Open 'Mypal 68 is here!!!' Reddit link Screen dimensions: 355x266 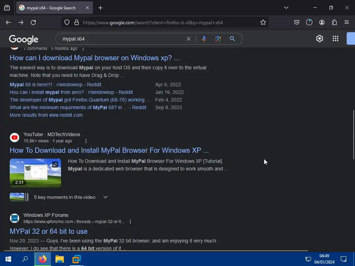point(55,85)
